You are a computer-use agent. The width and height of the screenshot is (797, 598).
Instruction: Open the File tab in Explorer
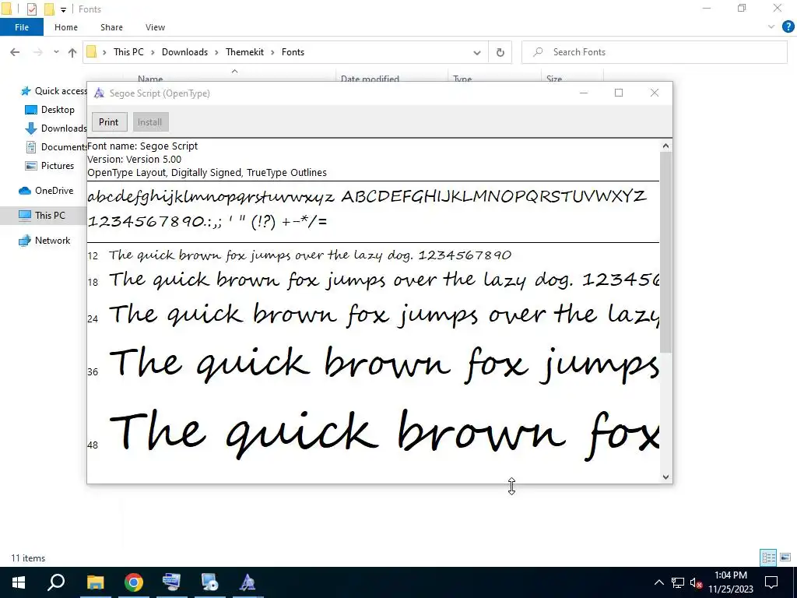22,27
